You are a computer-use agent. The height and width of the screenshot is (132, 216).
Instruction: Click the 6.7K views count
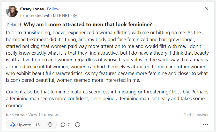click(16, 114)
